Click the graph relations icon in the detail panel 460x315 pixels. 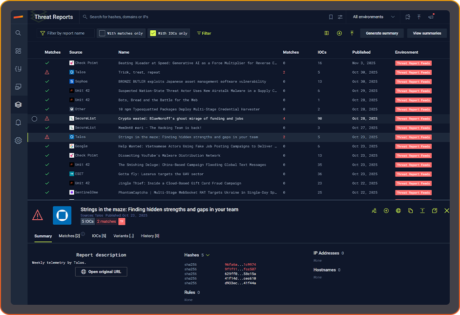click(374, 210)
